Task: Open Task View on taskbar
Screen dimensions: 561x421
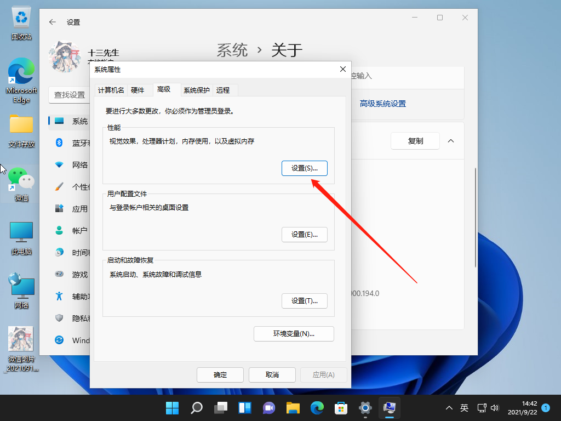Action: [221, 408]
